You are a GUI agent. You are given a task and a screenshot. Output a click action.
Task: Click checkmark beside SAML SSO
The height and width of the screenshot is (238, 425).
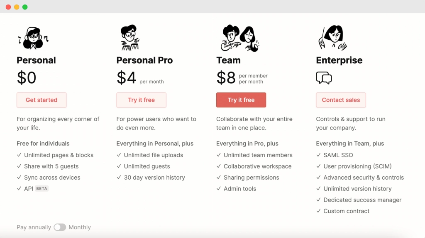click(318, 155)
